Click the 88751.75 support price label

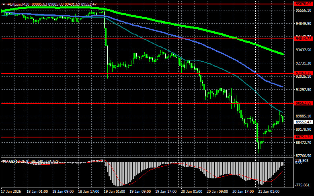[x=304, y=137]
